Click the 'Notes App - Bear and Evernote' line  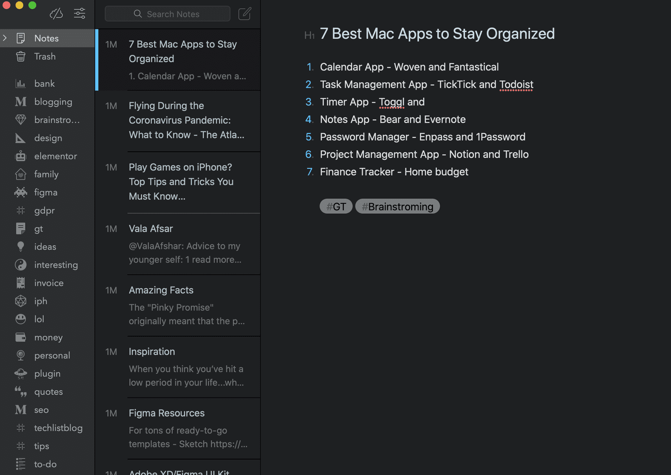coord(393,119)
